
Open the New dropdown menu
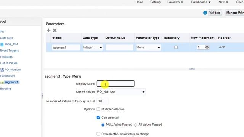click(223, 2)
